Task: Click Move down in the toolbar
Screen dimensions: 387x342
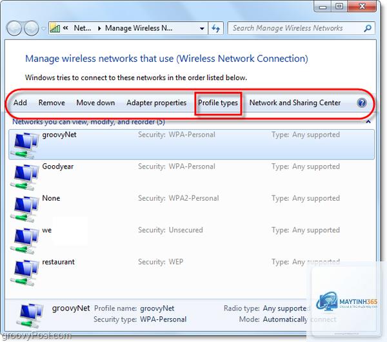Action: 95,103
